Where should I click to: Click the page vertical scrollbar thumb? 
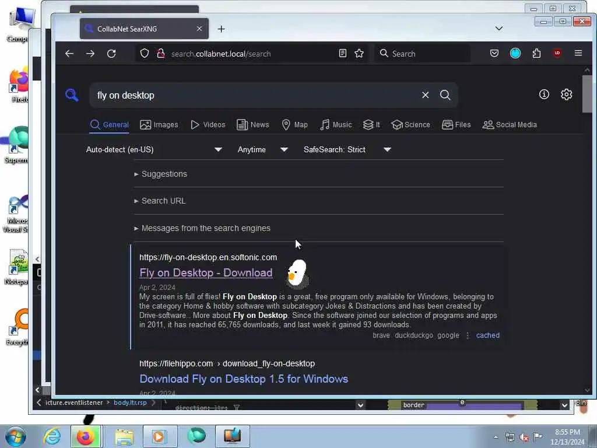(x=587, y=94)
